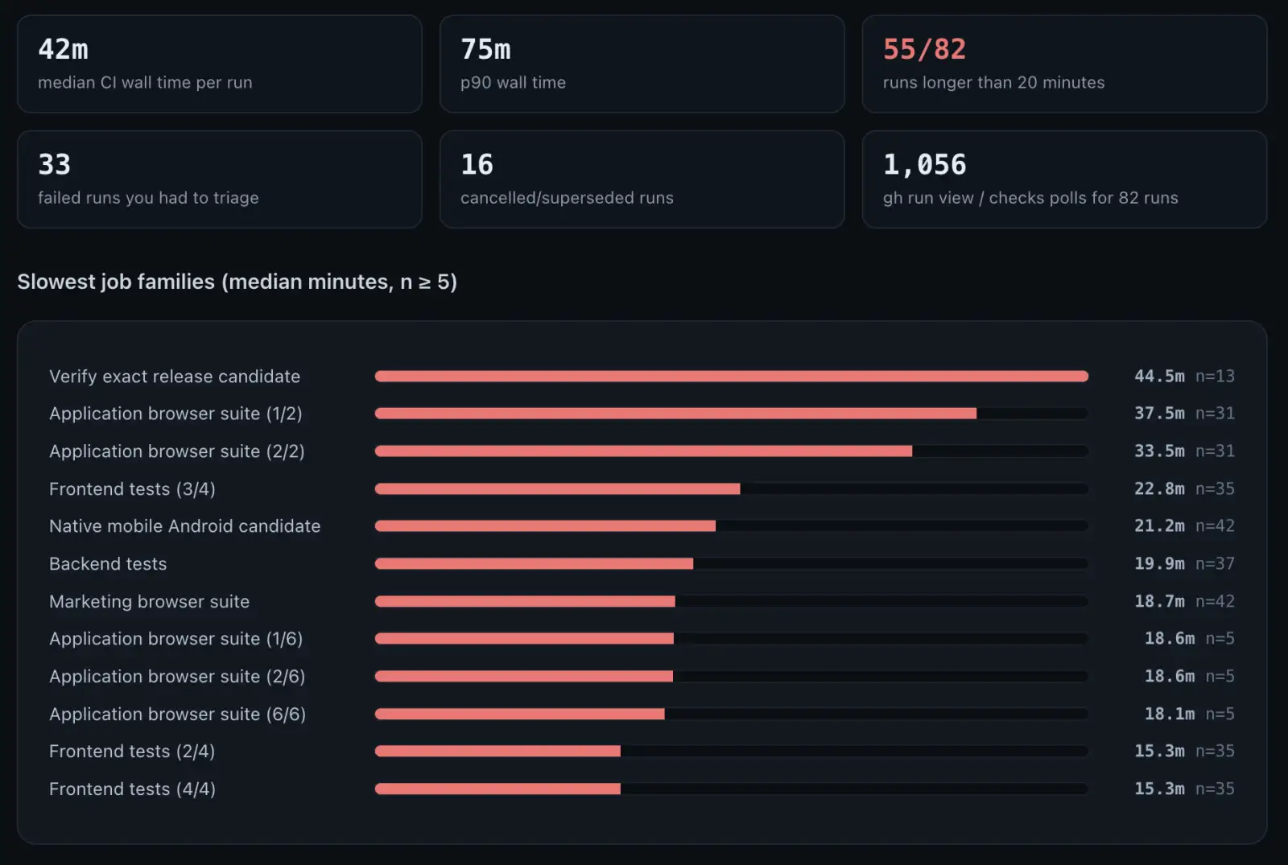The height and width of the screenshot is (865, 1288).
Task: Select 'Application browser suite (2/6)' row label
Action: pyautogui.click(x=177, y=677)
